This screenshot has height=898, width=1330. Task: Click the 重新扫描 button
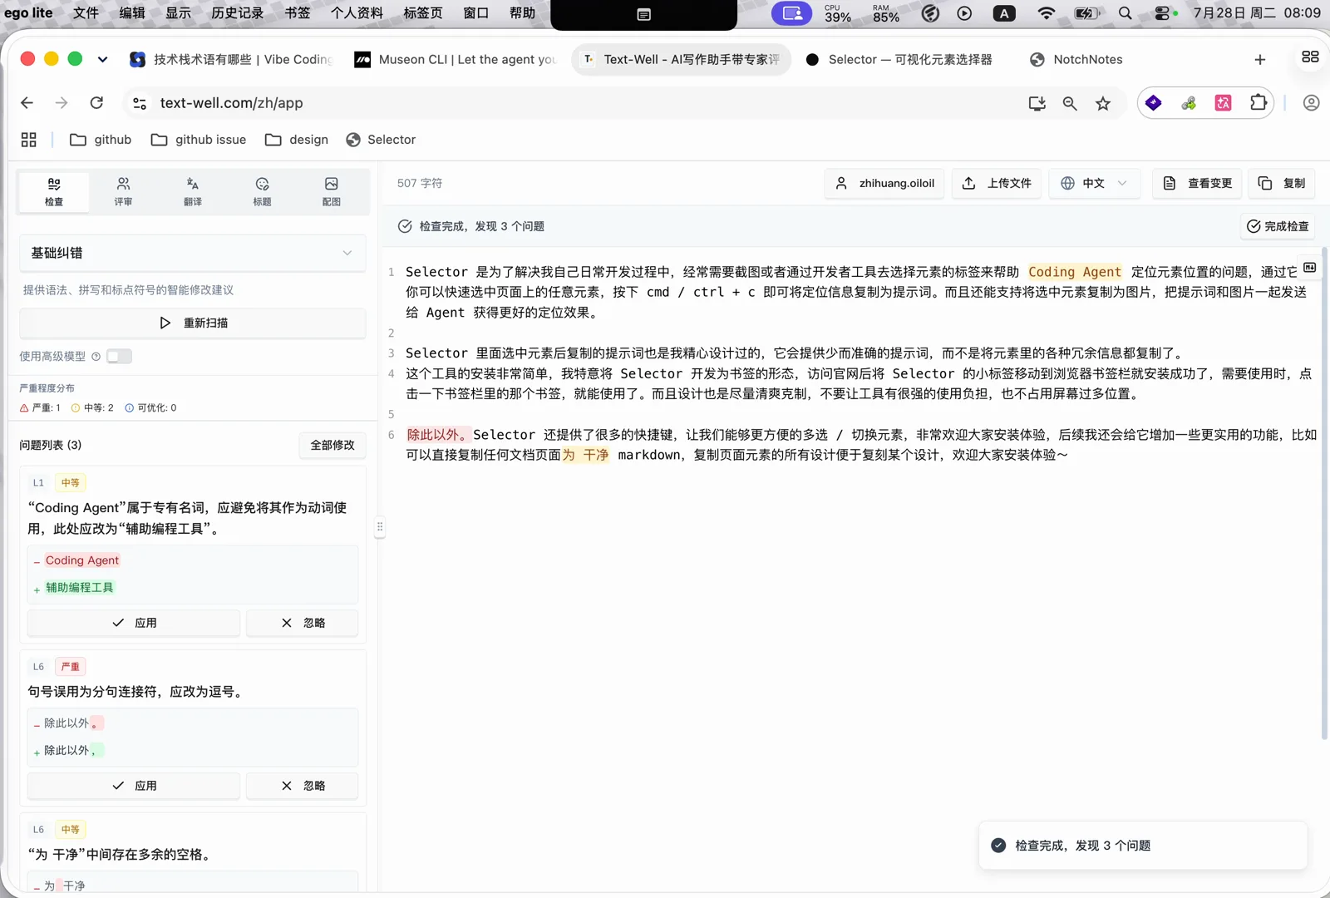[192, 323]
